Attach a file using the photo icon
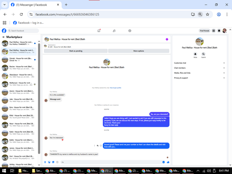Image resolution: width=232 pixels, height=174 pixels. click(x=49, y=162)
